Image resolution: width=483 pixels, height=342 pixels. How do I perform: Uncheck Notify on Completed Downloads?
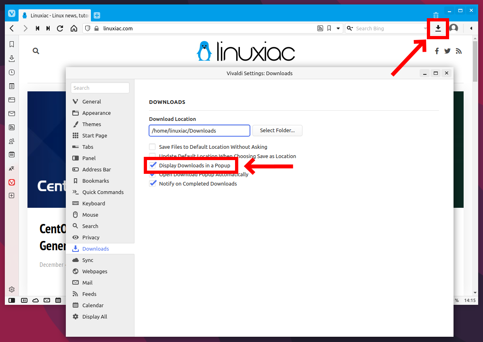153,184
